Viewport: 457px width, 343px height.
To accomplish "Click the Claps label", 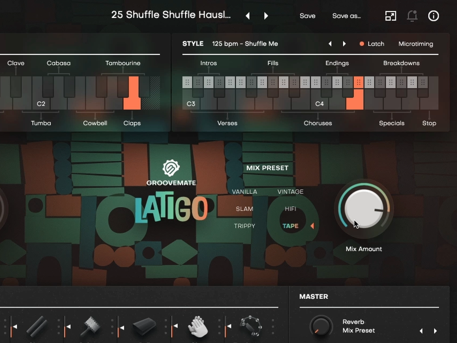I will [x=132, y=123].
